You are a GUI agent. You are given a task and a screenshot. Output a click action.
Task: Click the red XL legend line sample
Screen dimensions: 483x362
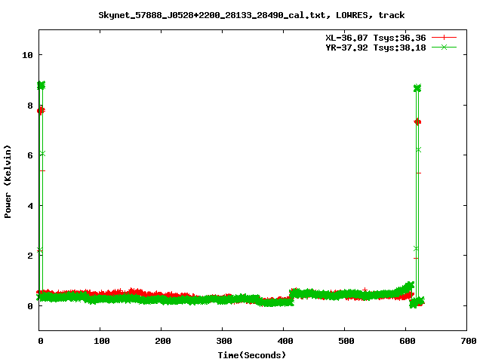(x=444, y=38)
